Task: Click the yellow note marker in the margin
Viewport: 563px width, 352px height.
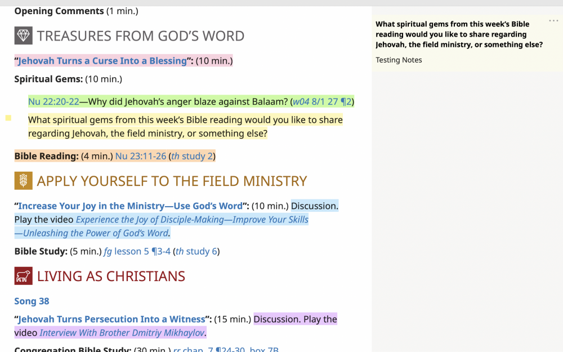Action: 8,118
